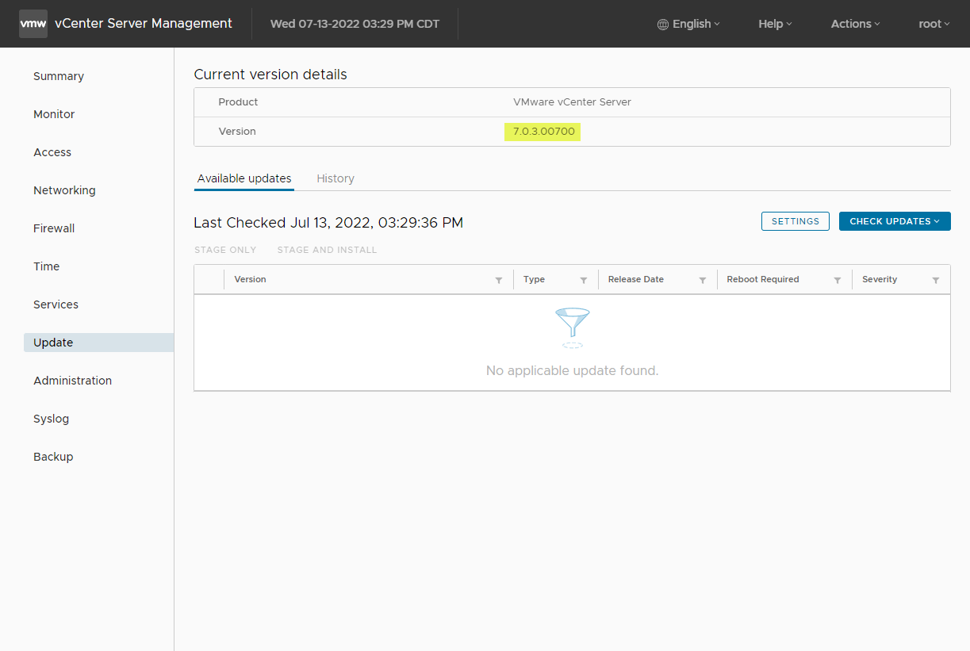970x651 pixels.
Task: Go to the Backup sidebar page
Action: (53, 457)
